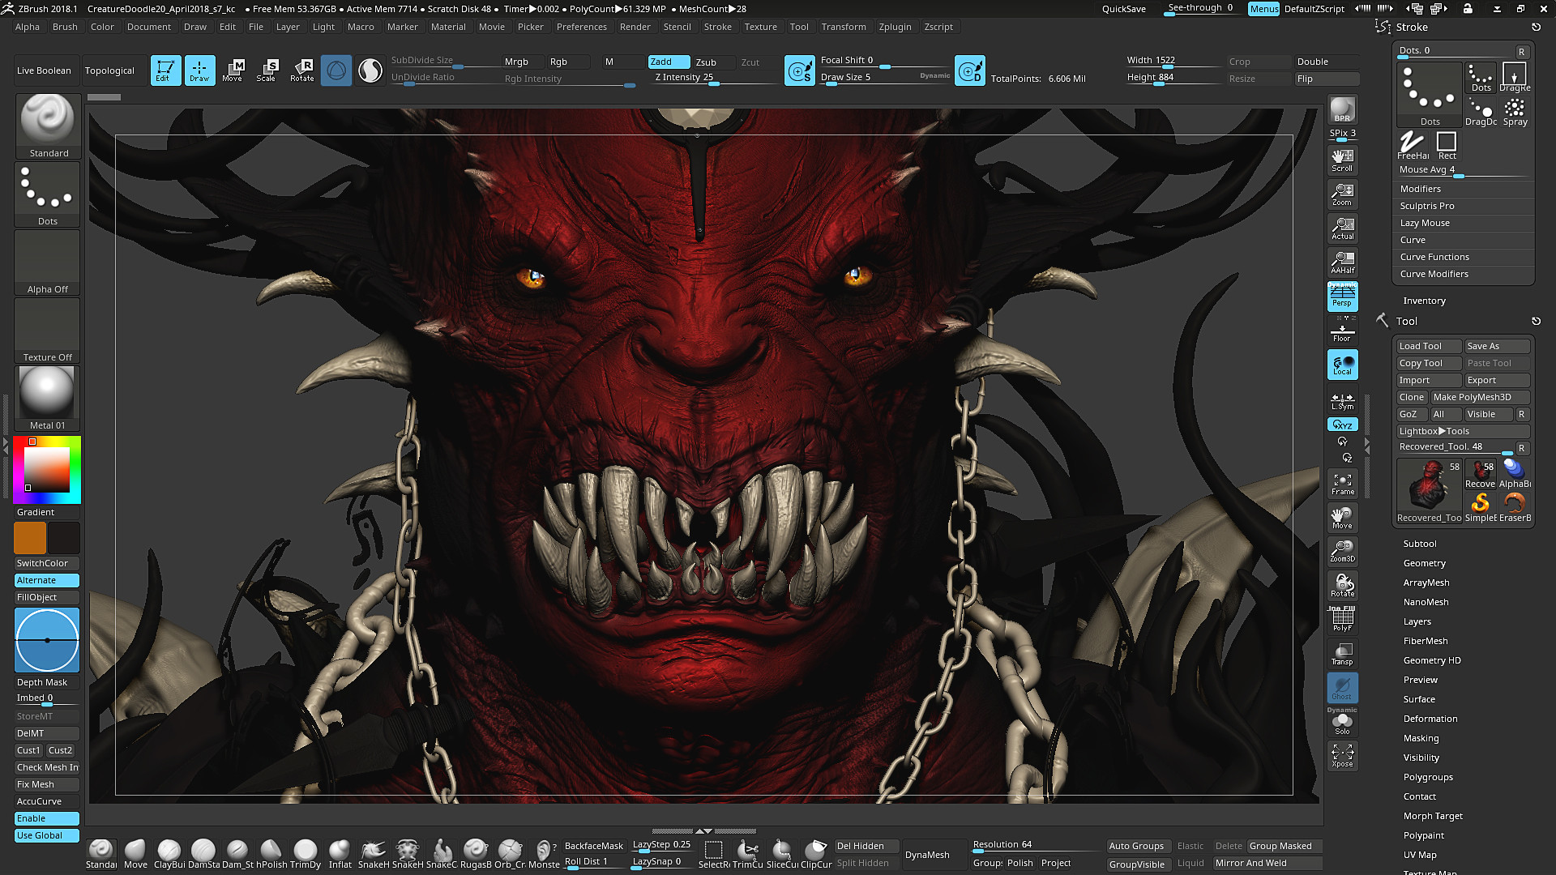
Task: Pick the hPolish brush icon
Action: (x=271, y=854)
